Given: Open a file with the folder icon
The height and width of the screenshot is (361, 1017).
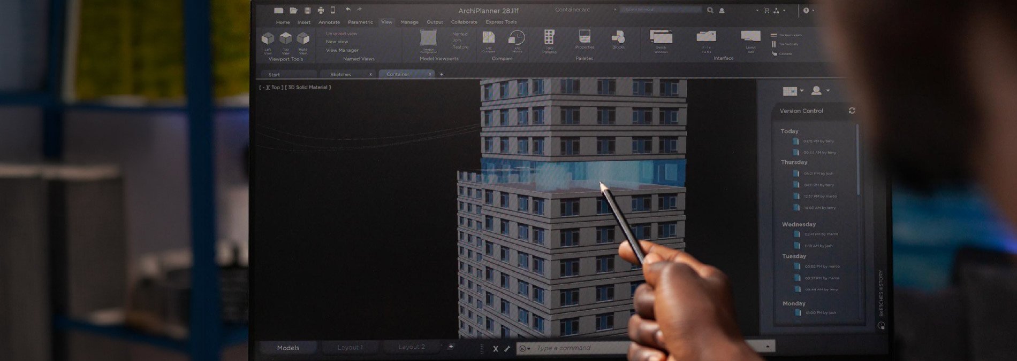Looking at the screenshot, I should pos(293,10).
